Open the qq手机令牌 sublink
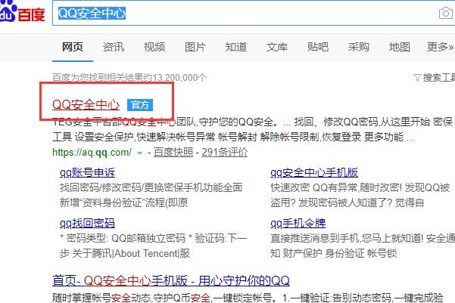The width and height of the screenshot is (455, 303). 298,224
